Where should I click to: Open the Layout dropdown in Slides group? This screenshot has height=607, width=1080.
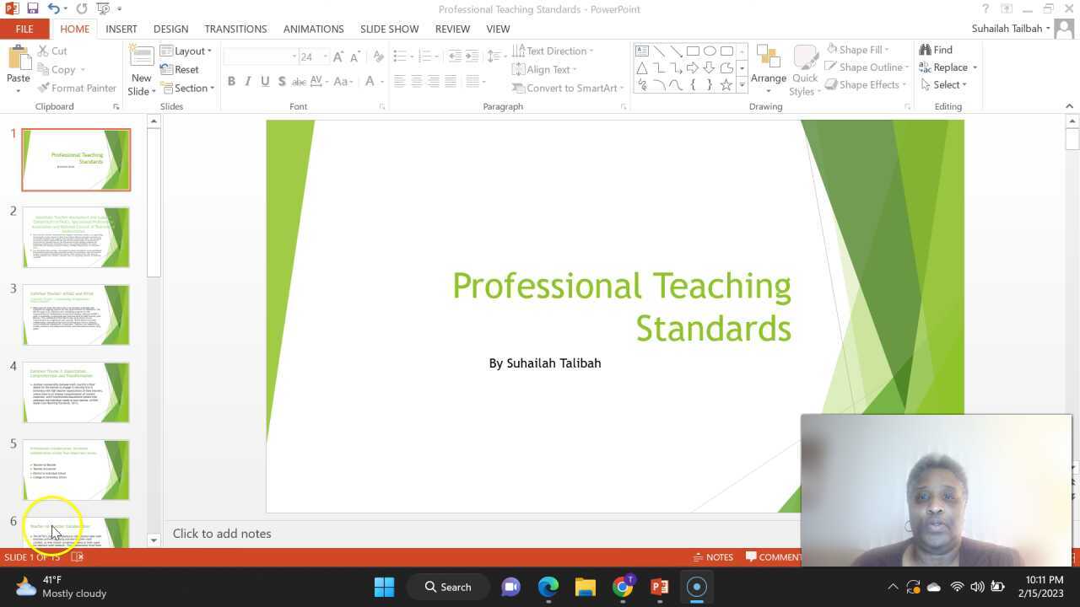(187, 51)
